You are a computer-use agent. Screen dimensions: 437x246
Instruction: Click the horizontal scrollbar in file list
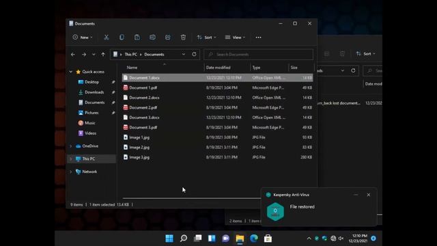(192, 198)
